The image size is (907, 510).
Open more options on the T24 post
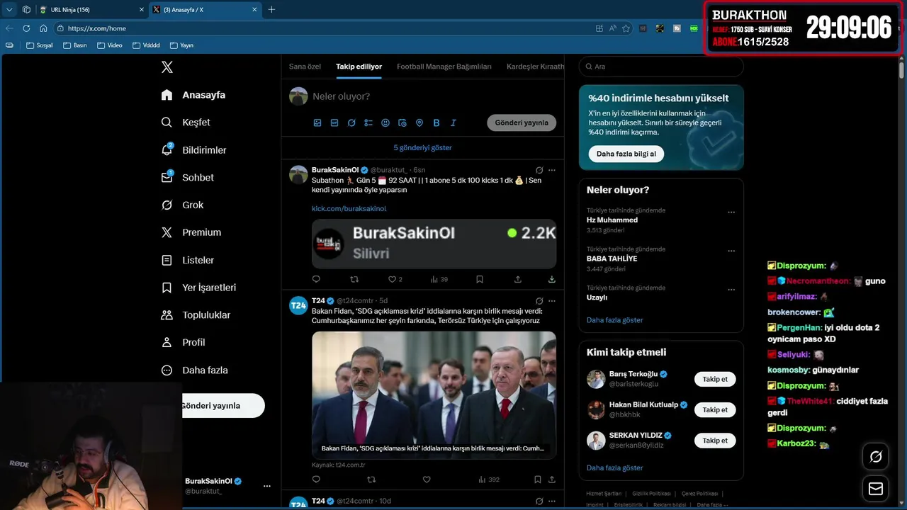(552, 301)
